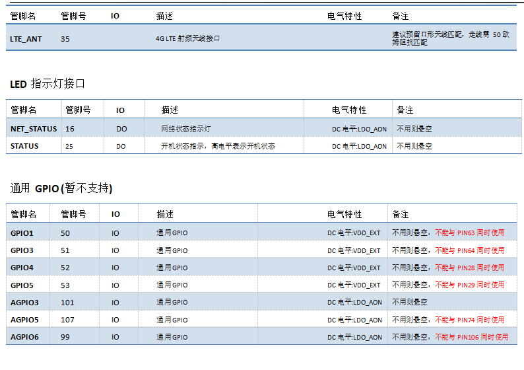Select the AGPIO5 pin name
This screenshot has height=370, width=524.
(x=24, y=320)
